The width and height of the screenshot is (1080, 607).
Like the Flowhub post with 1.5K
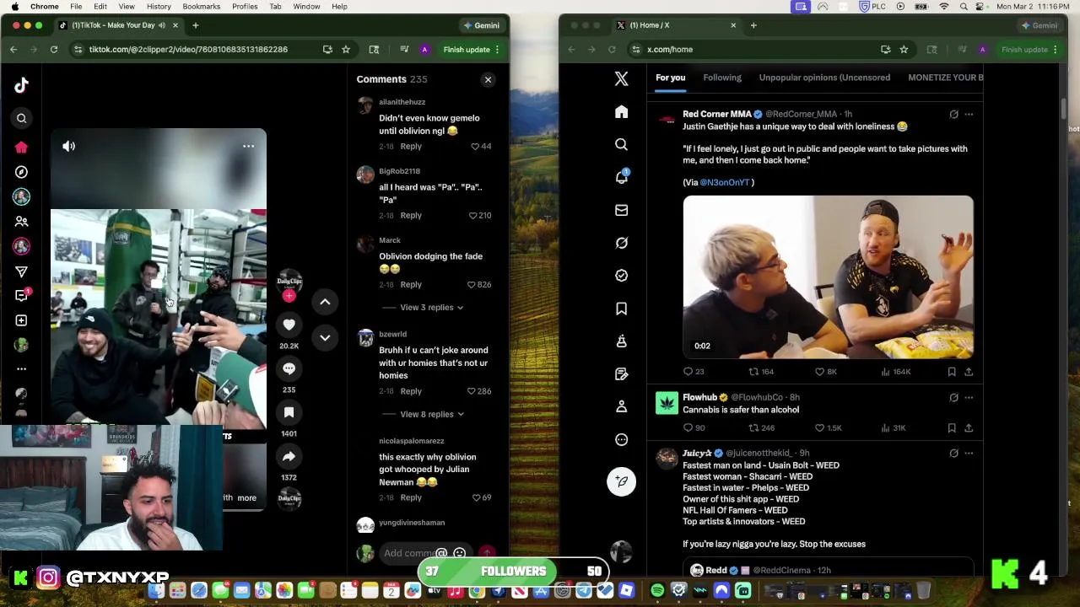pyautogui.click(x=828, y=428)
